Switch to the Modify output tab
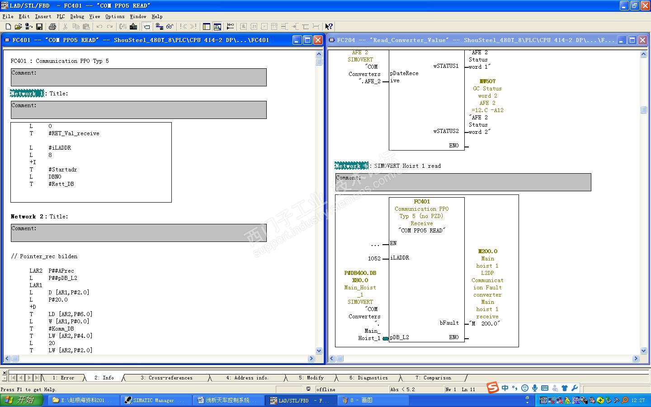The image size is (651, 407). click(311, 378)
